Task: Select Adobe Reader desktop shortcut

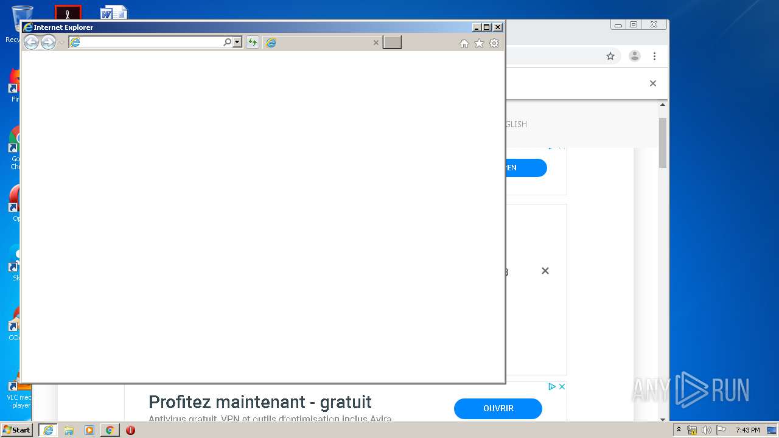Action: pos(68,12)
